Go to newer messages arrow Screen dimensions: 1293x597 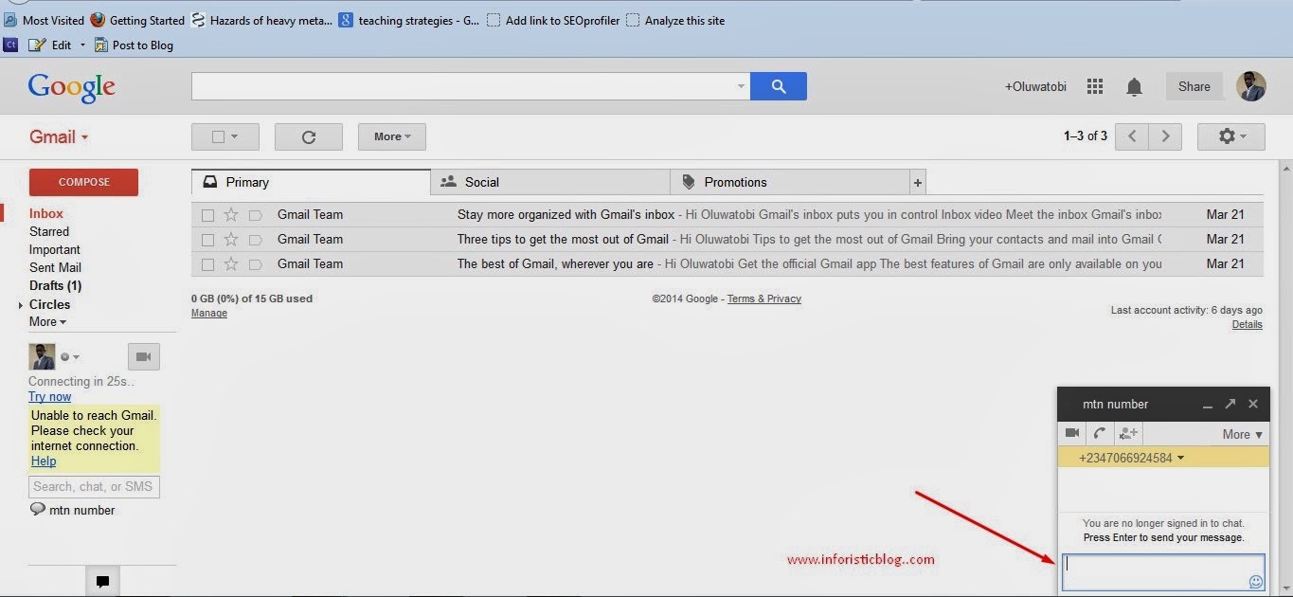(x=1132, y=136)
